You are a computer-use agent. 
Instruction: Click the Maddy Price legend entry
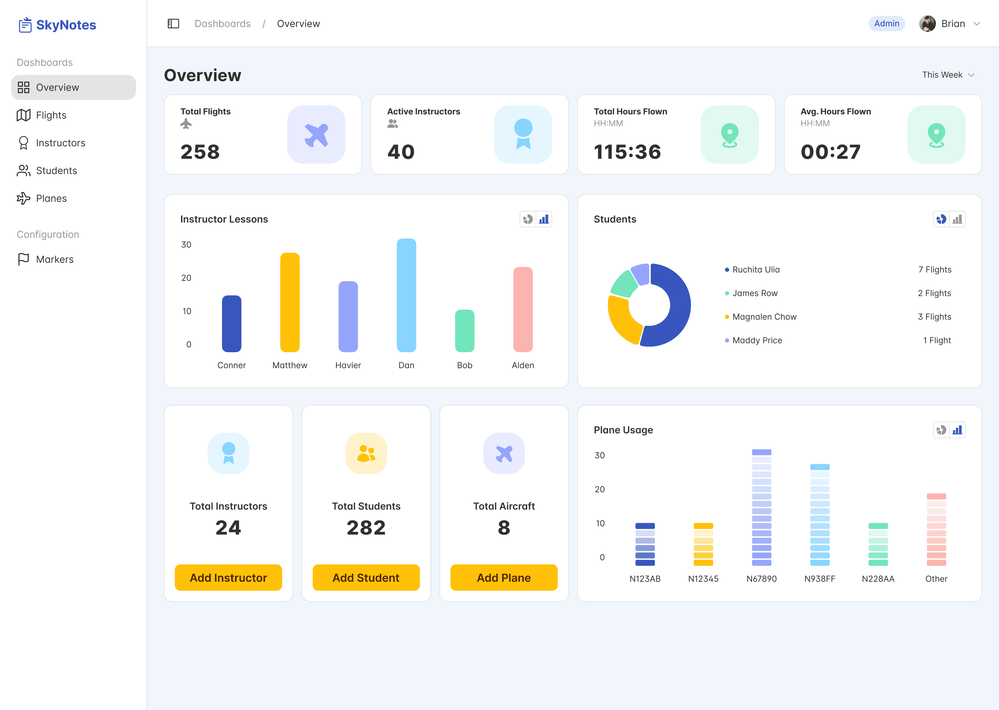pos(754,340)
